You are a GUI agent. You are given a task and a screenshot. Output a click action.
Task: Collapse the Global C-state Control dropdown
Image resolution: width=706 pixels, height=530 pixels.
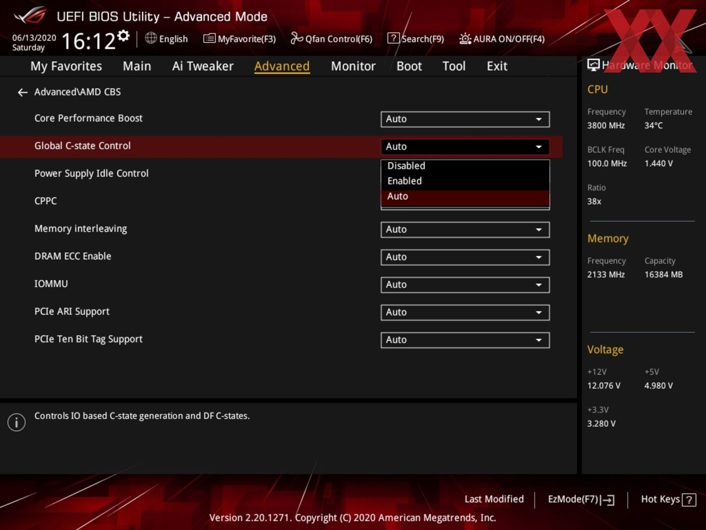tap(465, 147)
